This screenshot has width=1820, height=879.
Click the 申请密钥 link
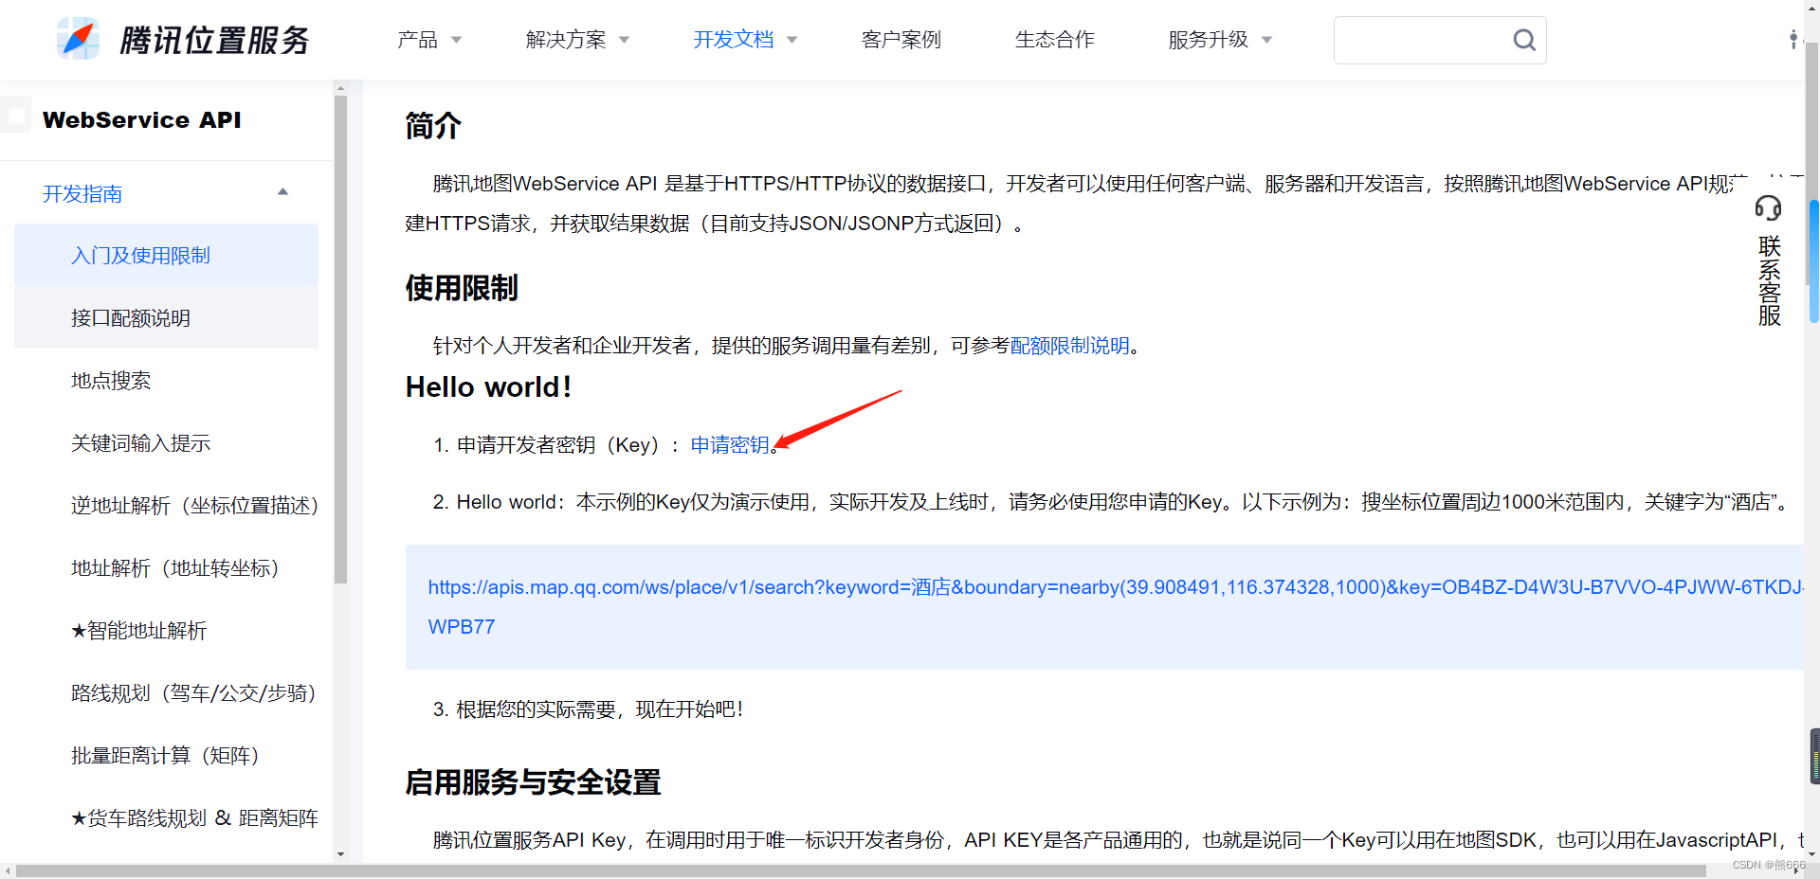point(730,445)
